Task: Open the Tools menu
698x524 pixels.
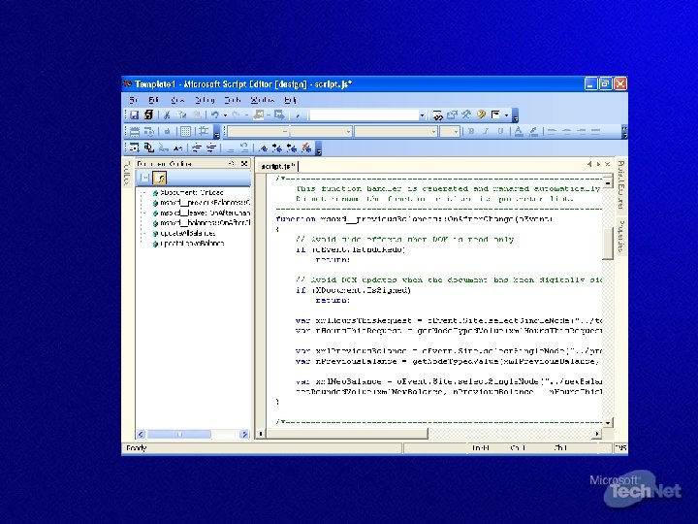Action: click(232, 100)
